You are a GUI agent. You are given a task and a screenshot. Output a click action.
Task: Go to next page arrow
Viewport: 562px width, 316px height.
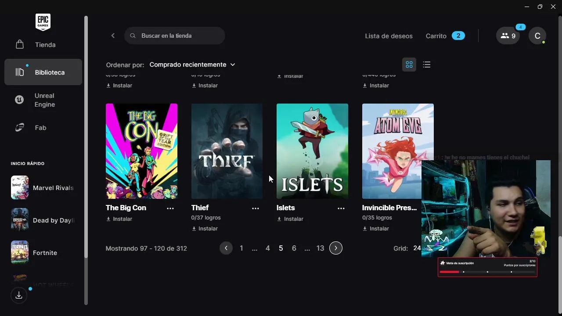point(336,248)
